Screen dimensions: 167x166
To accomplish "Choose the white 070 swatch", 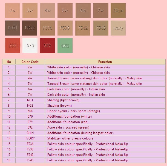I will coord(30,45).
